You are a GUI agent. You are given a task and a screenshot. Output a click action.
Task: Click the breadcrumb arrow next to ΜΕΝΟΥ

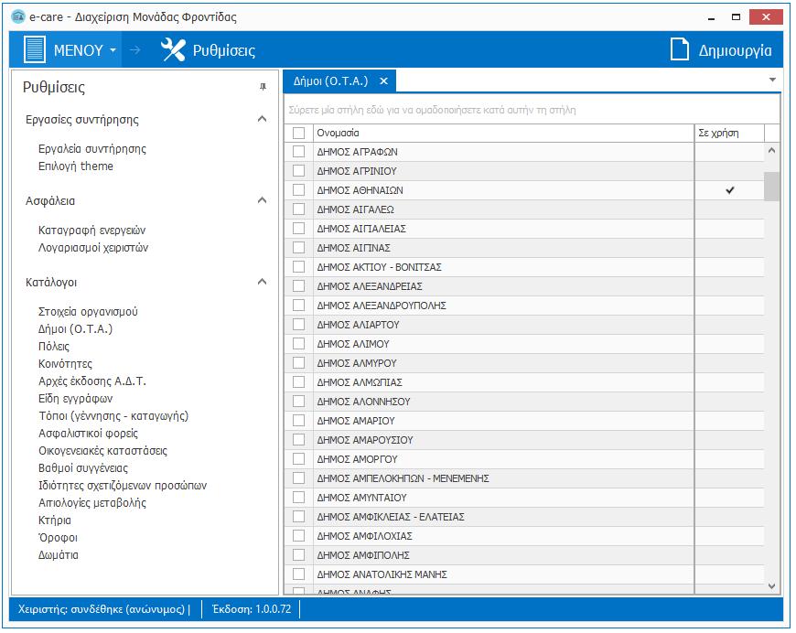pos(135,49)
